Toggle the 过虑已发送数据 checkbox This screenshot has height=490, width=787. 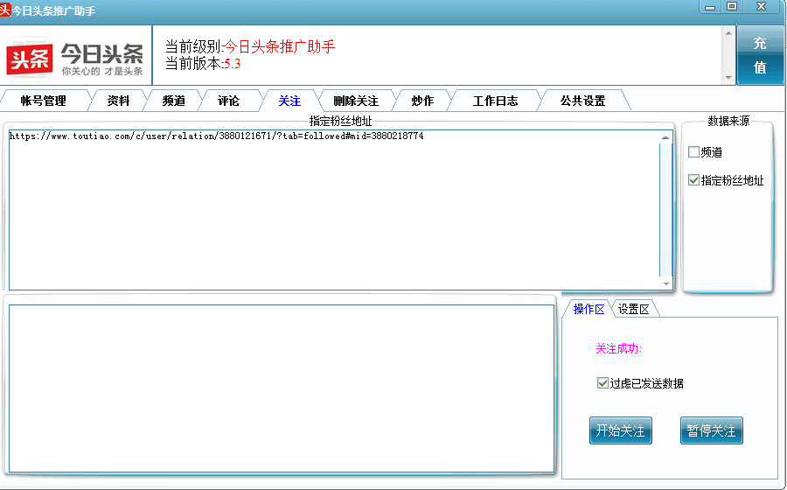coord(602,383)
